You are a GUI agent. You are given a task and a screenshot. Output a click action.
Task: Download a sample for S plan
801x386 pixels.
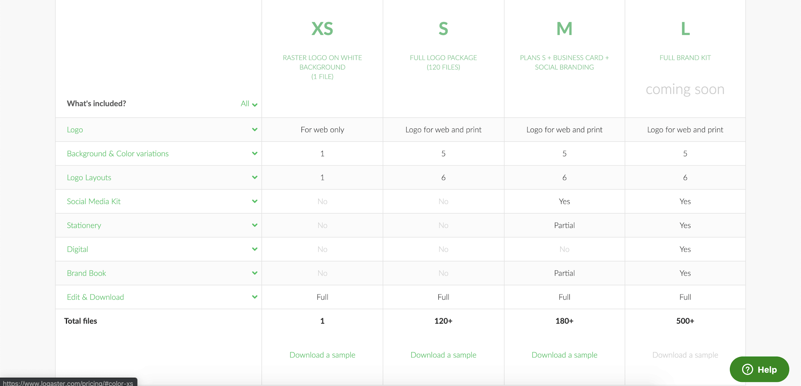[443, 355]
